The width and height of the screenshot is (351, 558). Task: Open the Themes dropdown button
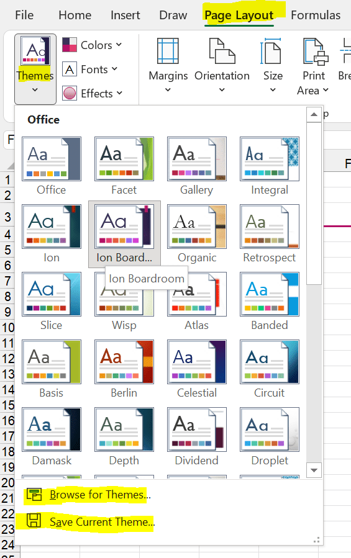click(x=35, y=69)
